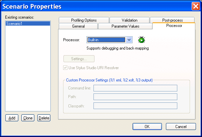The width and height of the screenshot is (202, 137).
Task: Click the Settings... button
Action: (x=79, y=59)
